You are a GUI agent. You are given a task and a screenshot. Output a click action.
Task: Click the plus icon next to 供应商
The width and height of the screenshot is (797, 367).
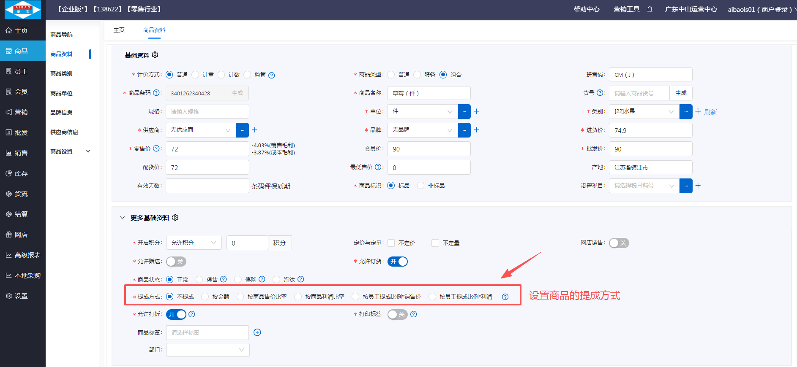[x=255, y=130]
